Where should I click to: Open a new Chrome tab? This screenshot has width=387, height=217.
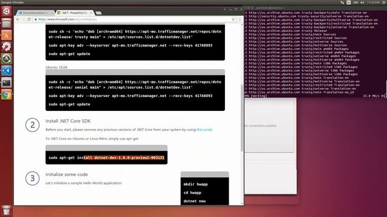point(98,13)
